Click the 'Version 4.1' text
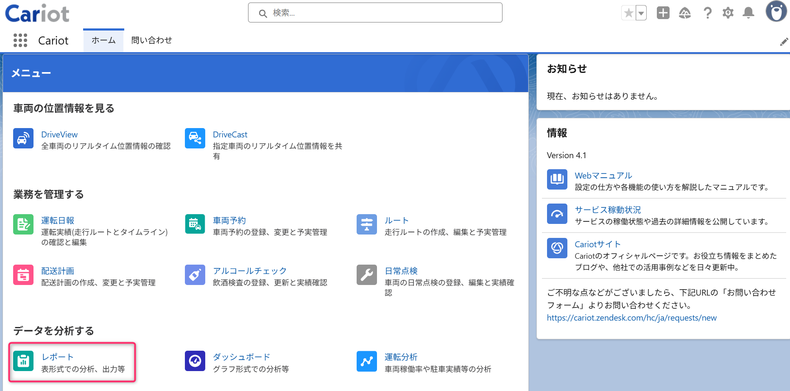Viewport: 790px width, 391px height. (x=567, y=156)
